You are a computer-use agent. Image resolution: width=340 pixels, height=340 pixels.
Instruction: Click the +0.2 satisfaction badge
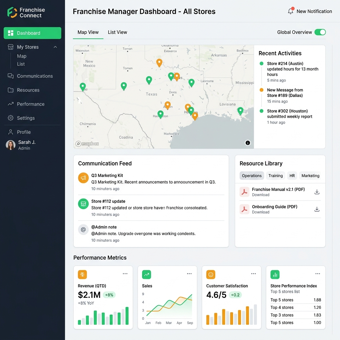tap(235, 295)
